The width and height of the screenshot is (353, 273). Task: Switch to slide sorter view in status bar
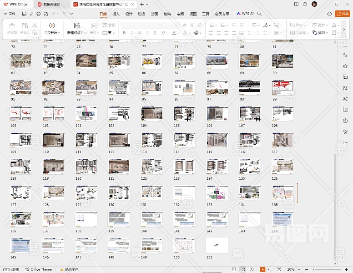click(243, 269)
